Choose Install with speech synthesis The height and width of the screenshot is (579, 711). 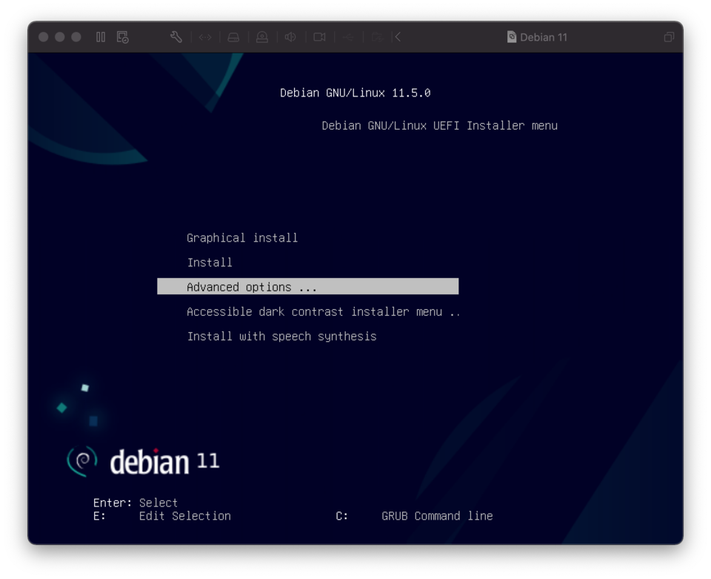point(282,336)
